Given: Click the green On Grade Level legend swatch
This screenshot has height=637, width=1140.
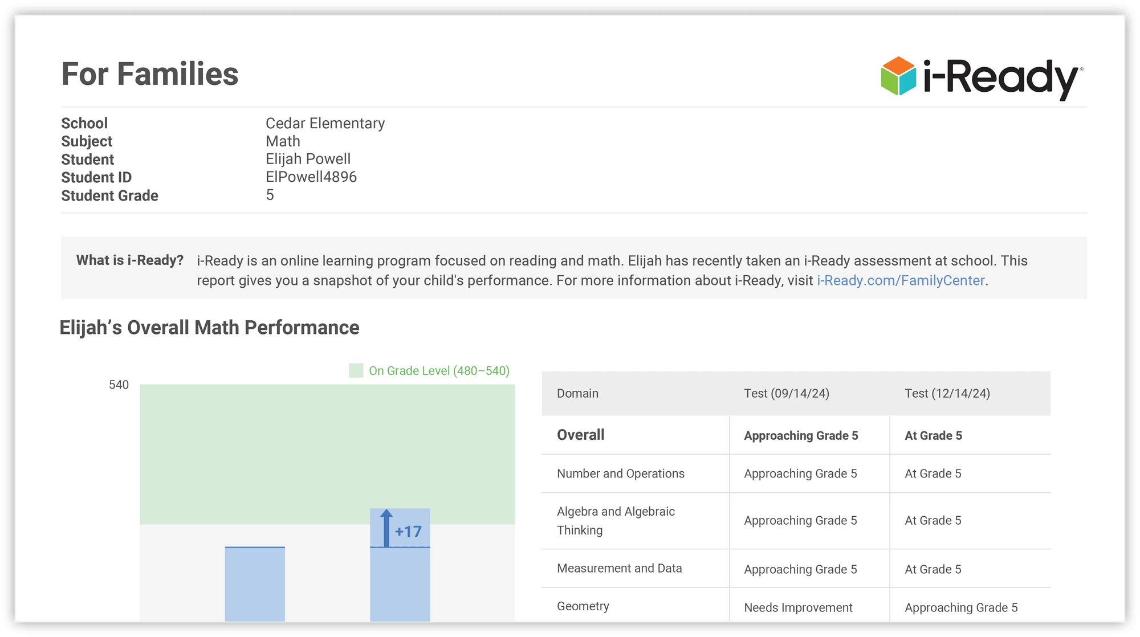Looking at the screenshot, I should click(x=356, y=371).
